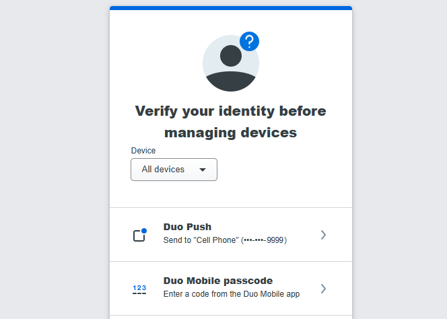
Task: Click the masked phone number ending 9999
Action: tap(264, 240)
